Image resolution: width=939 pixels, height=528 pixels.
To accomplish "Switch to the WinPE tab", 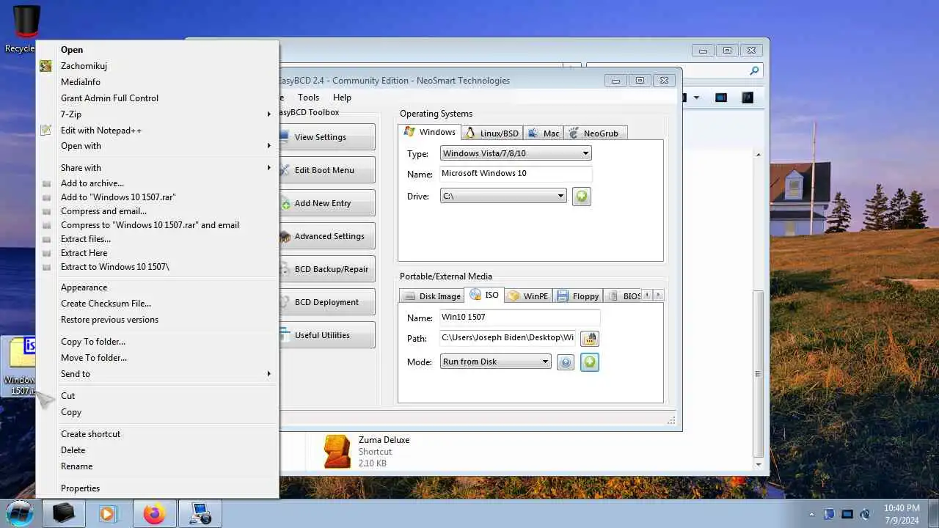I will [x=527, y=296].
